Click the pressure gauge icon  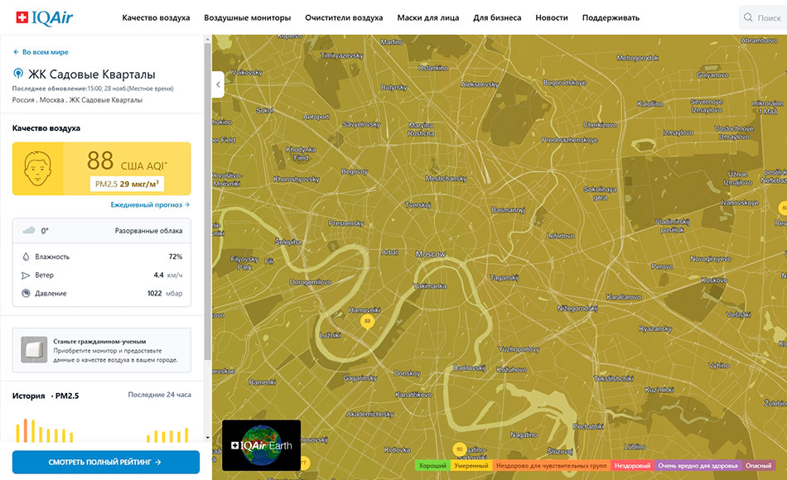26,294
